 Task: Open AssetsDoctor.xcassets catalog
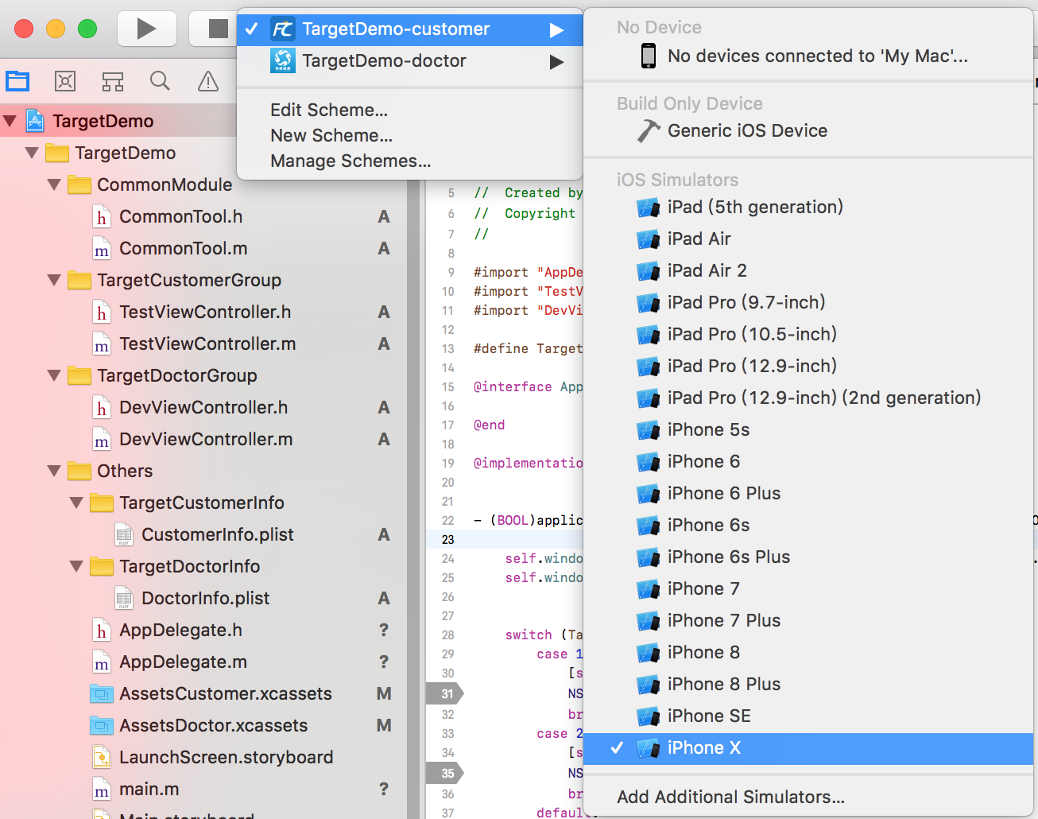click(x=214, y=725)
